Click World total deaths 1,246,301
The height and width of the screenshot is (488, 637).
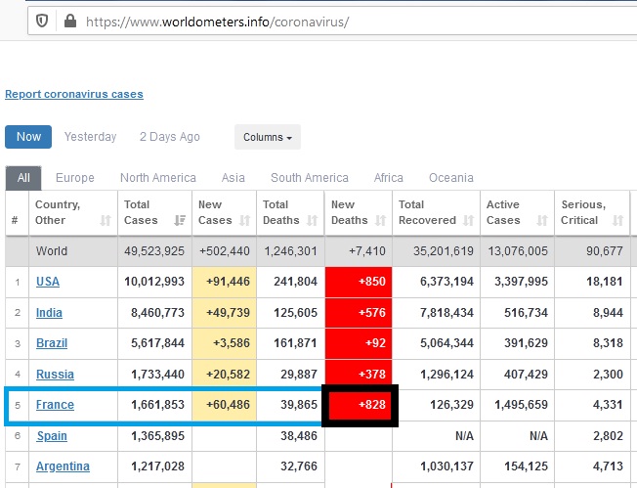(x=290, y=251)
